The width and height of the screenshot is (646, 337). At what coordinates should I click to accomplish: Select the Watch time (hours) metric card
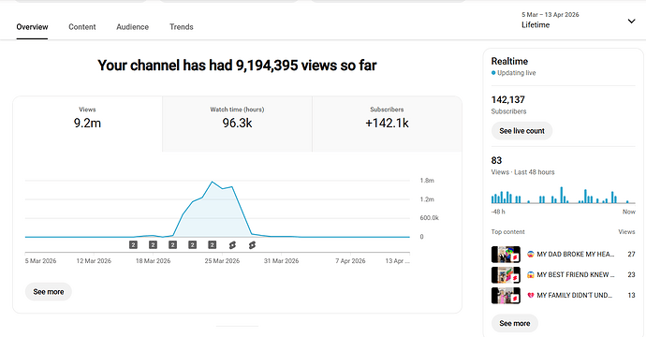237,124
